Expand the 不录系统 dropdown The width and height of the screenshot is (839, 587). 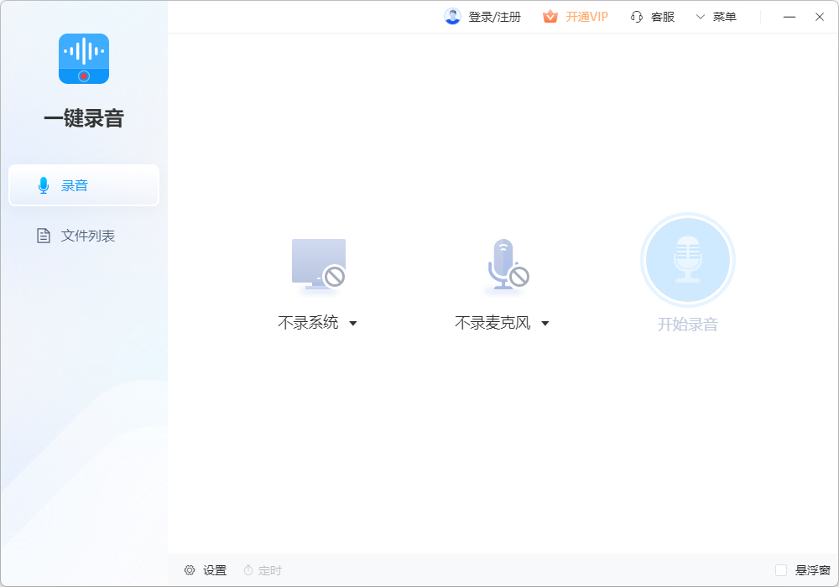point(353,323)
